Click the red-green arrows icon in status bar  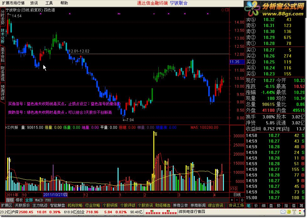coord(300,212)
